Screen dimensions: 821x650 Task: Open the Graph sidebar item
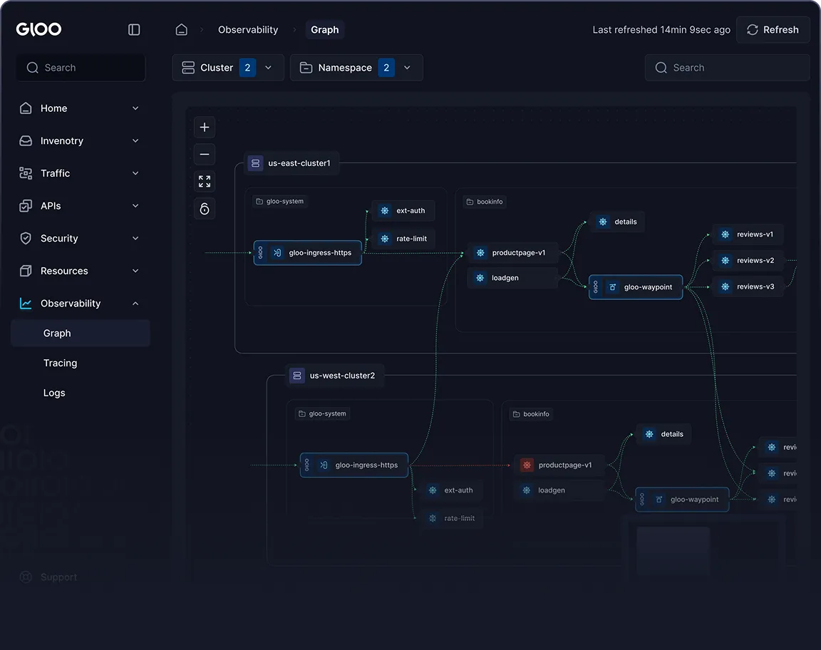pyautogui.click(x=81, y=333)
